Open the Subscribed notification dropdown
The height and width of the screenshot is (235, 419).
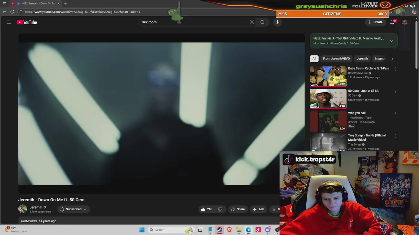coord(74,209)
